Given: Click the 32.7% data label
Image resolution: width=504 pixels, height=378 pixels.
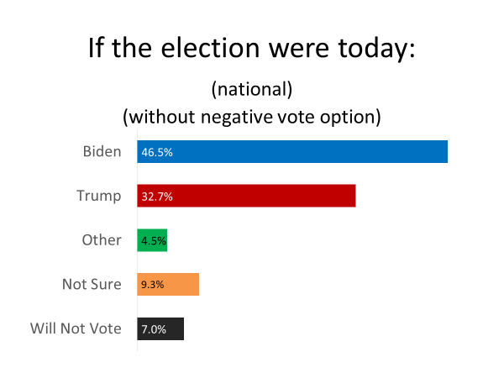Looking at the screenshot, I should pyautogui.click(x=157, y=197).
